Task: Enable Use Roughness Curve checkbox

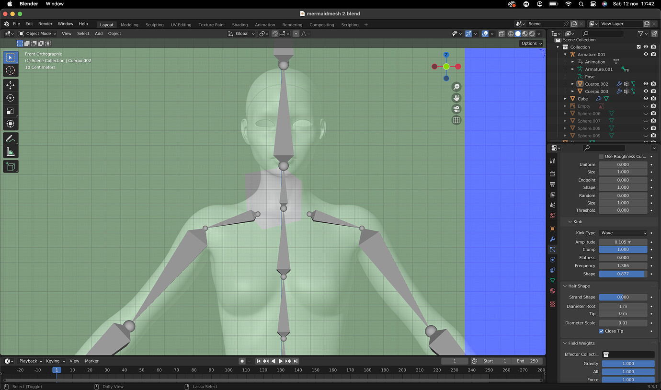Action: 601,156
